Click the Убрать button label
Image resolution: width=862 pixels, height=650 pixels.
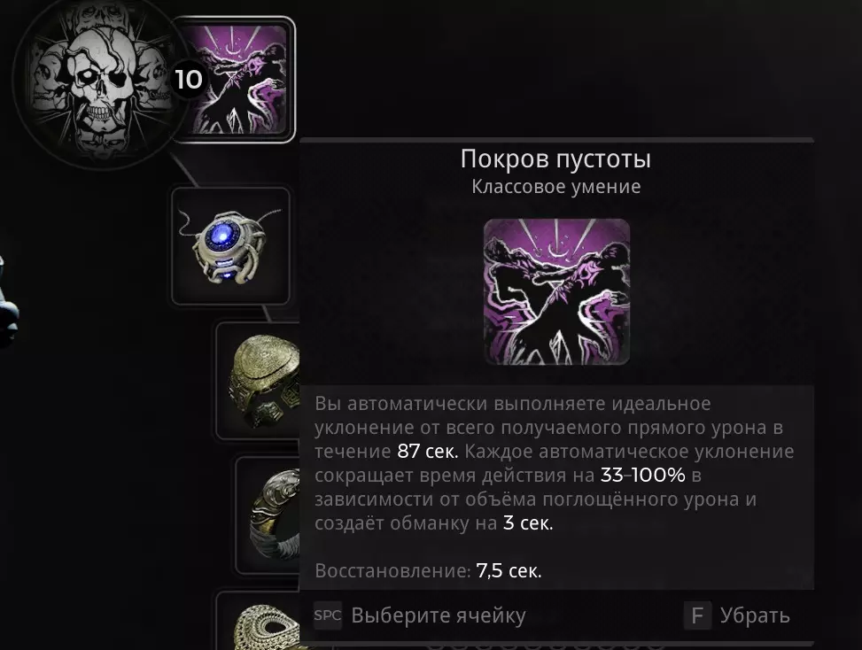click(755, 615)
